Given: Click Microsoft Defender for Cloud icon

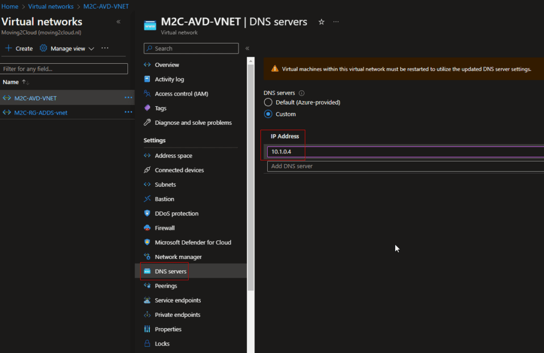Looking at the screenshot, I should pyautogui.click(x=147, y=242).
